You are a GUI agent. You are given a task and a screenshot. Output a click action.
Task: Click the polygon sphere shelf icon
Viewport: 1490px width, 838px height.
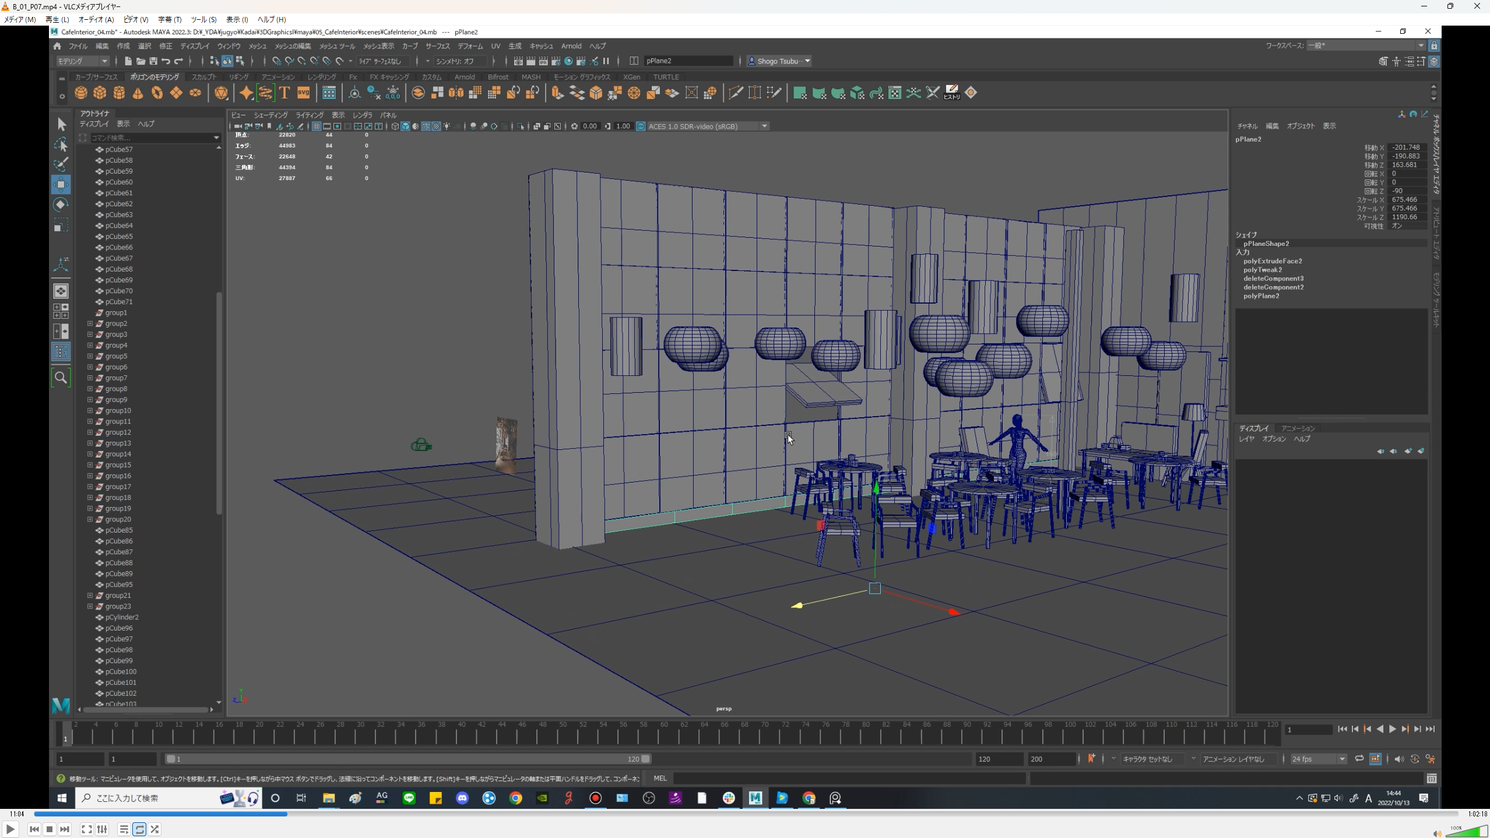pos(81,93)
